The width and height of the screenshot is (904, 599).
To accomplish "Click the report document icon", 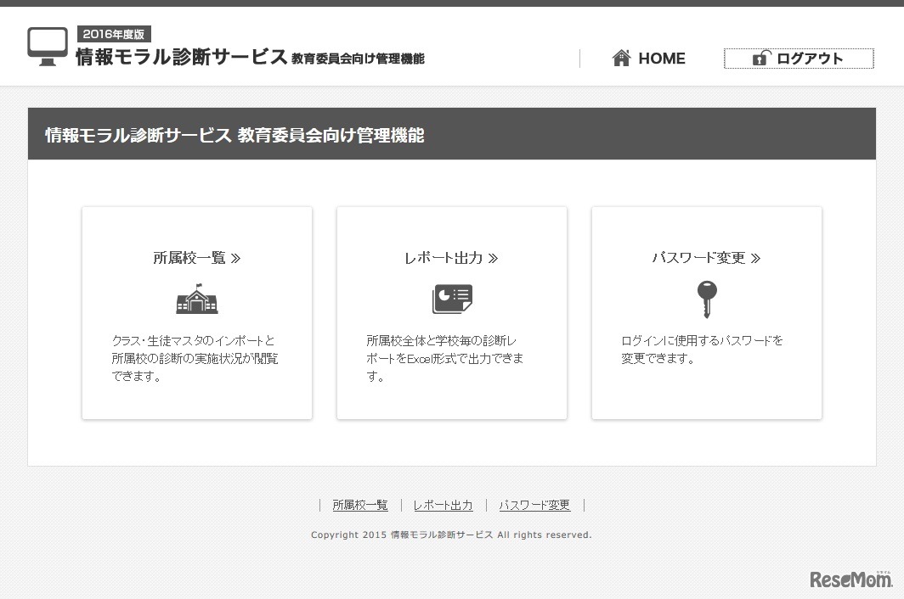I will pos(451,299).
